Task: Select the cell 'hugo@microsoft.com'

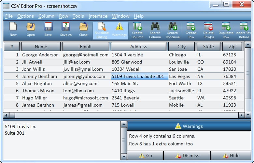Action: 86,98
